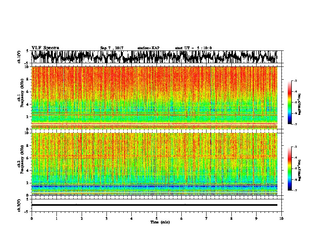Screen dimensions: 317x245
Task: Click the "-7" label on ch.1 colorbar
Action: click(x=295, y=124)
